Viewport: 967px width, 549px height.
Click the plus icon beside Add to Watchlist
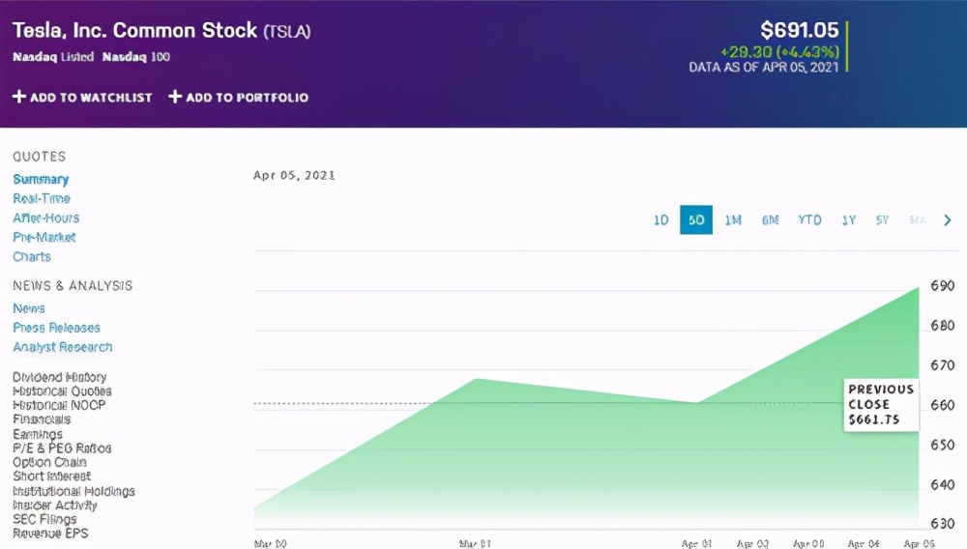coord(19,97)
